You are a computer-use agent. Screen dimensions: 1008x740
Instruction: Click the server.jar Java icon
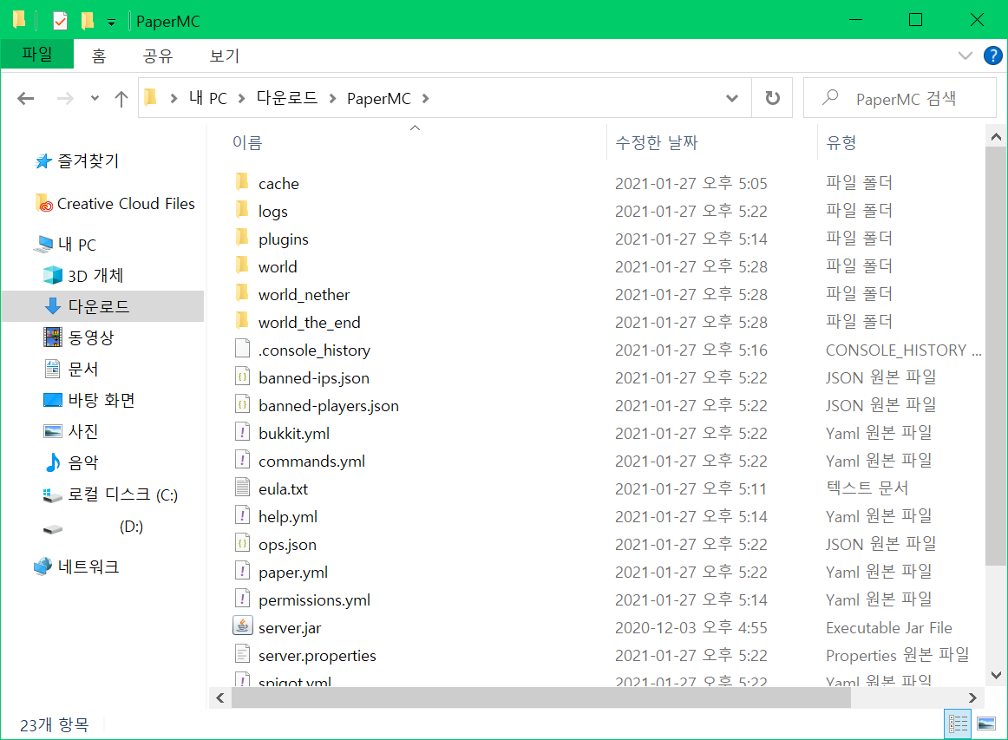tap(242, 626)
